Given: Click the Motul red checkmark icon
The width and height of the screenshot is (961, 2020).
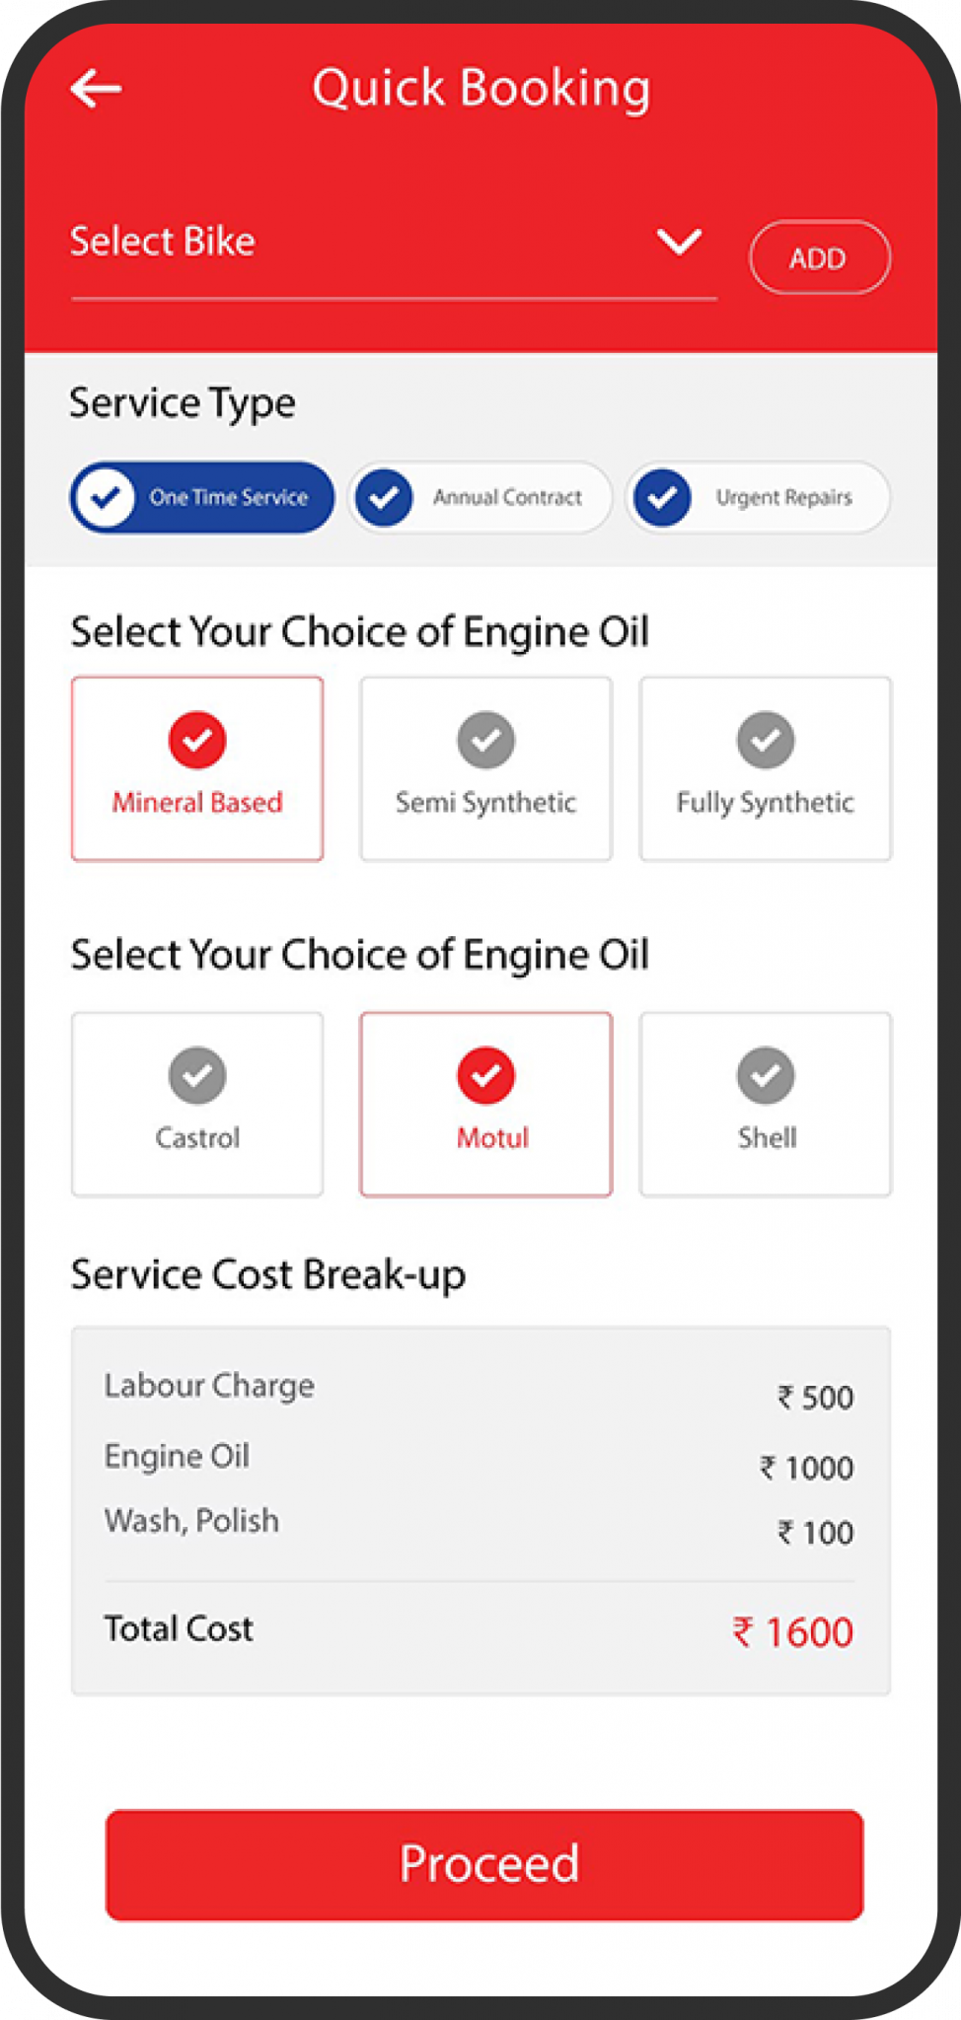Looking at the screenshot, I should pyautogui.click(x=485, y=1075).
